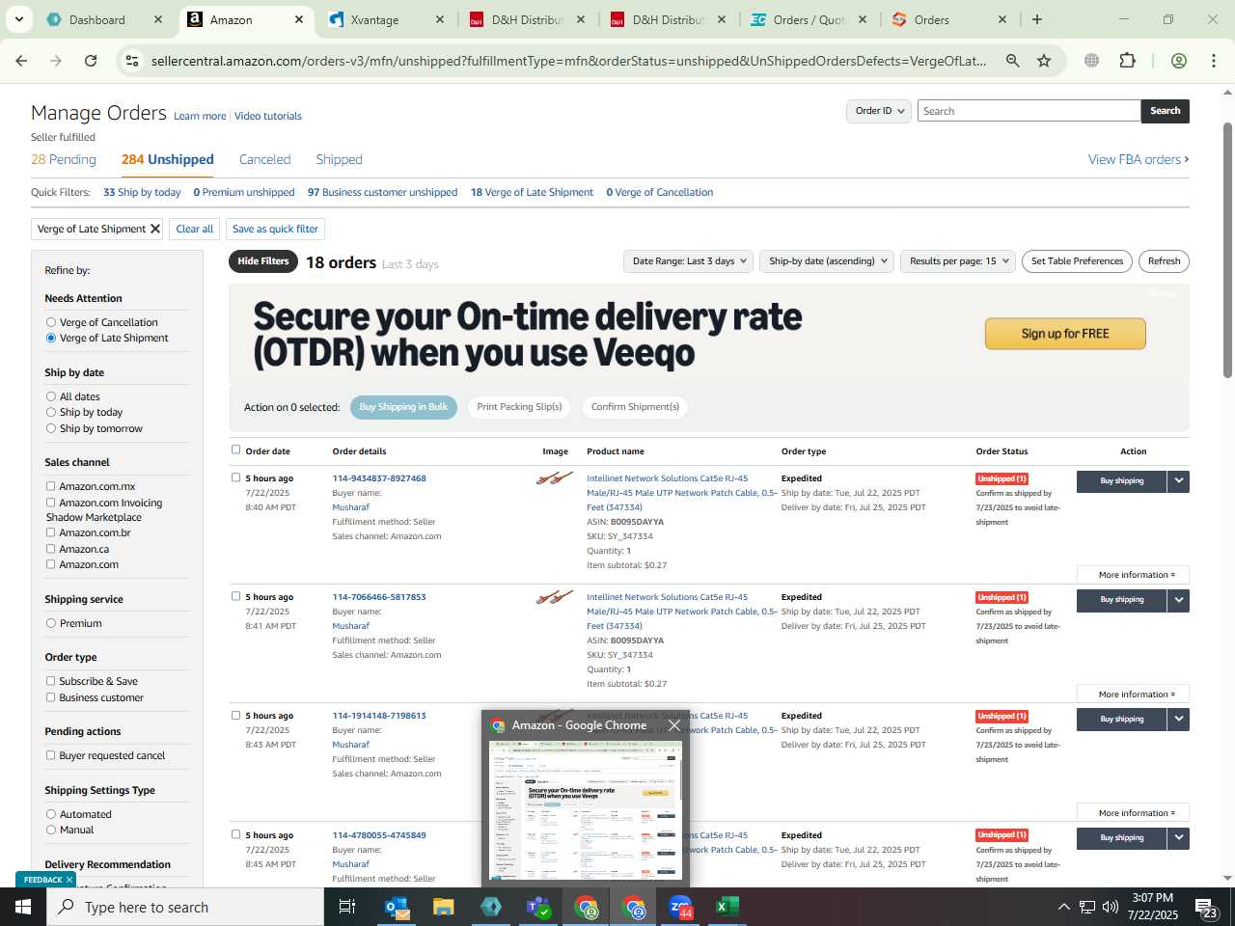The image size is (1235, 926).
Task: Open the Date Range: Last 3 days dropdown
Action: pyautogui.click(x=689, y=261)
